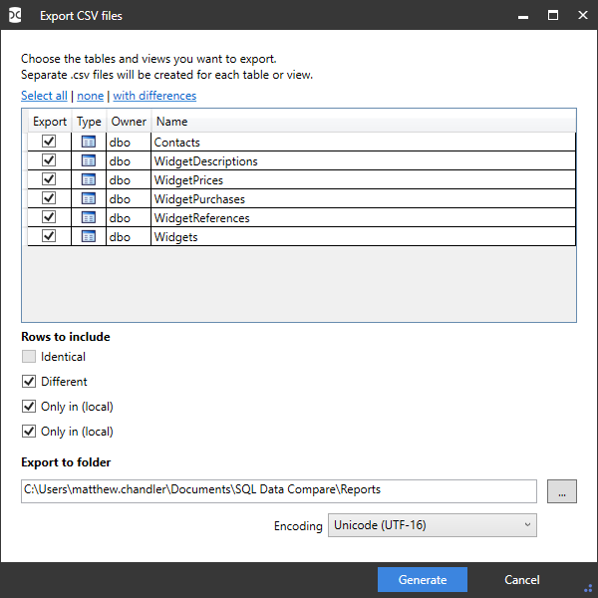Viewport: 598px width, 598px height.
Task: Click the table icon for WidgetDescriptions row
Action: [x=88, y=161]
